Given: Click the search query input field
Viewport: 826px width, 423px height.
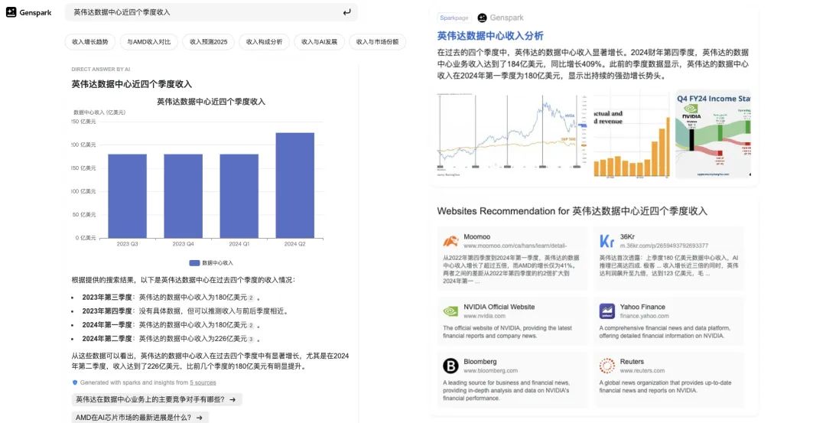Looking at the screenshot, I should [211, 12].
